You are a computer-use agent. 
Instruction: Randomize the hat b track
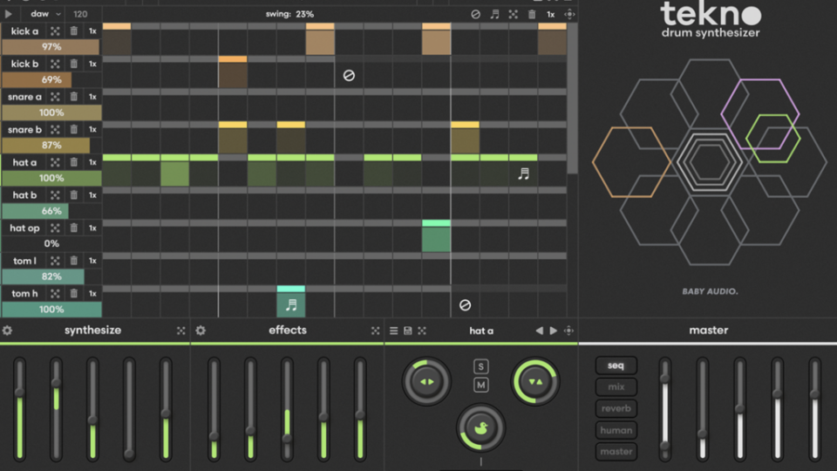coord(55,195)
